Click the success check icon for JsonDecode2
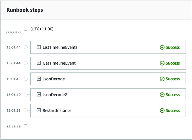The image size is (192, 140). [162, 95]
